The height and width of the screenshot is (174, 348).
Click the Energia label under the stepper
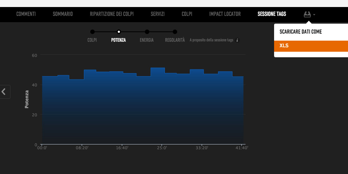point(147,40)
